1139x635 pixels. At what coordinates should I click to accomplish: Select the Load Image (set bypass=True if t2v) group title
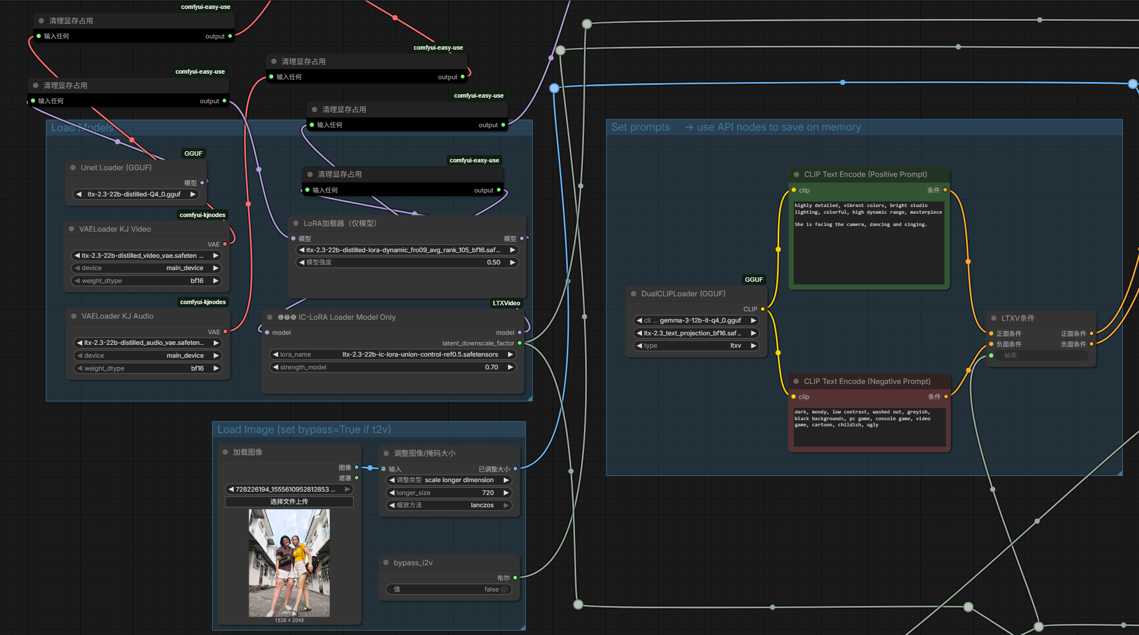pyautogui.click(x=304, y=430)
